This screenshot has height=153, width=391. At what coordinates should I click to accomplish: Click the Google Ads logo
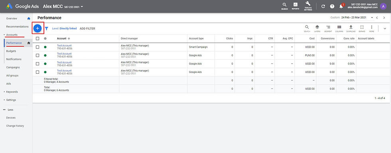coord(23,6)
